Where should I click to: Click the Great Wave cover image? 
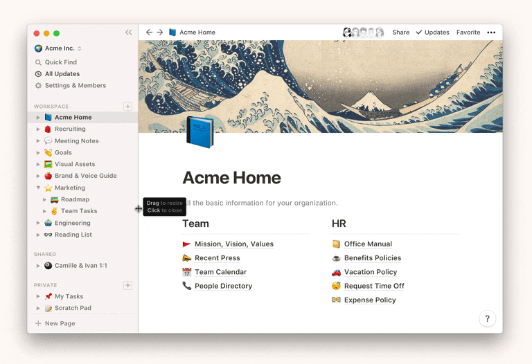pyautogui.click(x=321, y=87)
